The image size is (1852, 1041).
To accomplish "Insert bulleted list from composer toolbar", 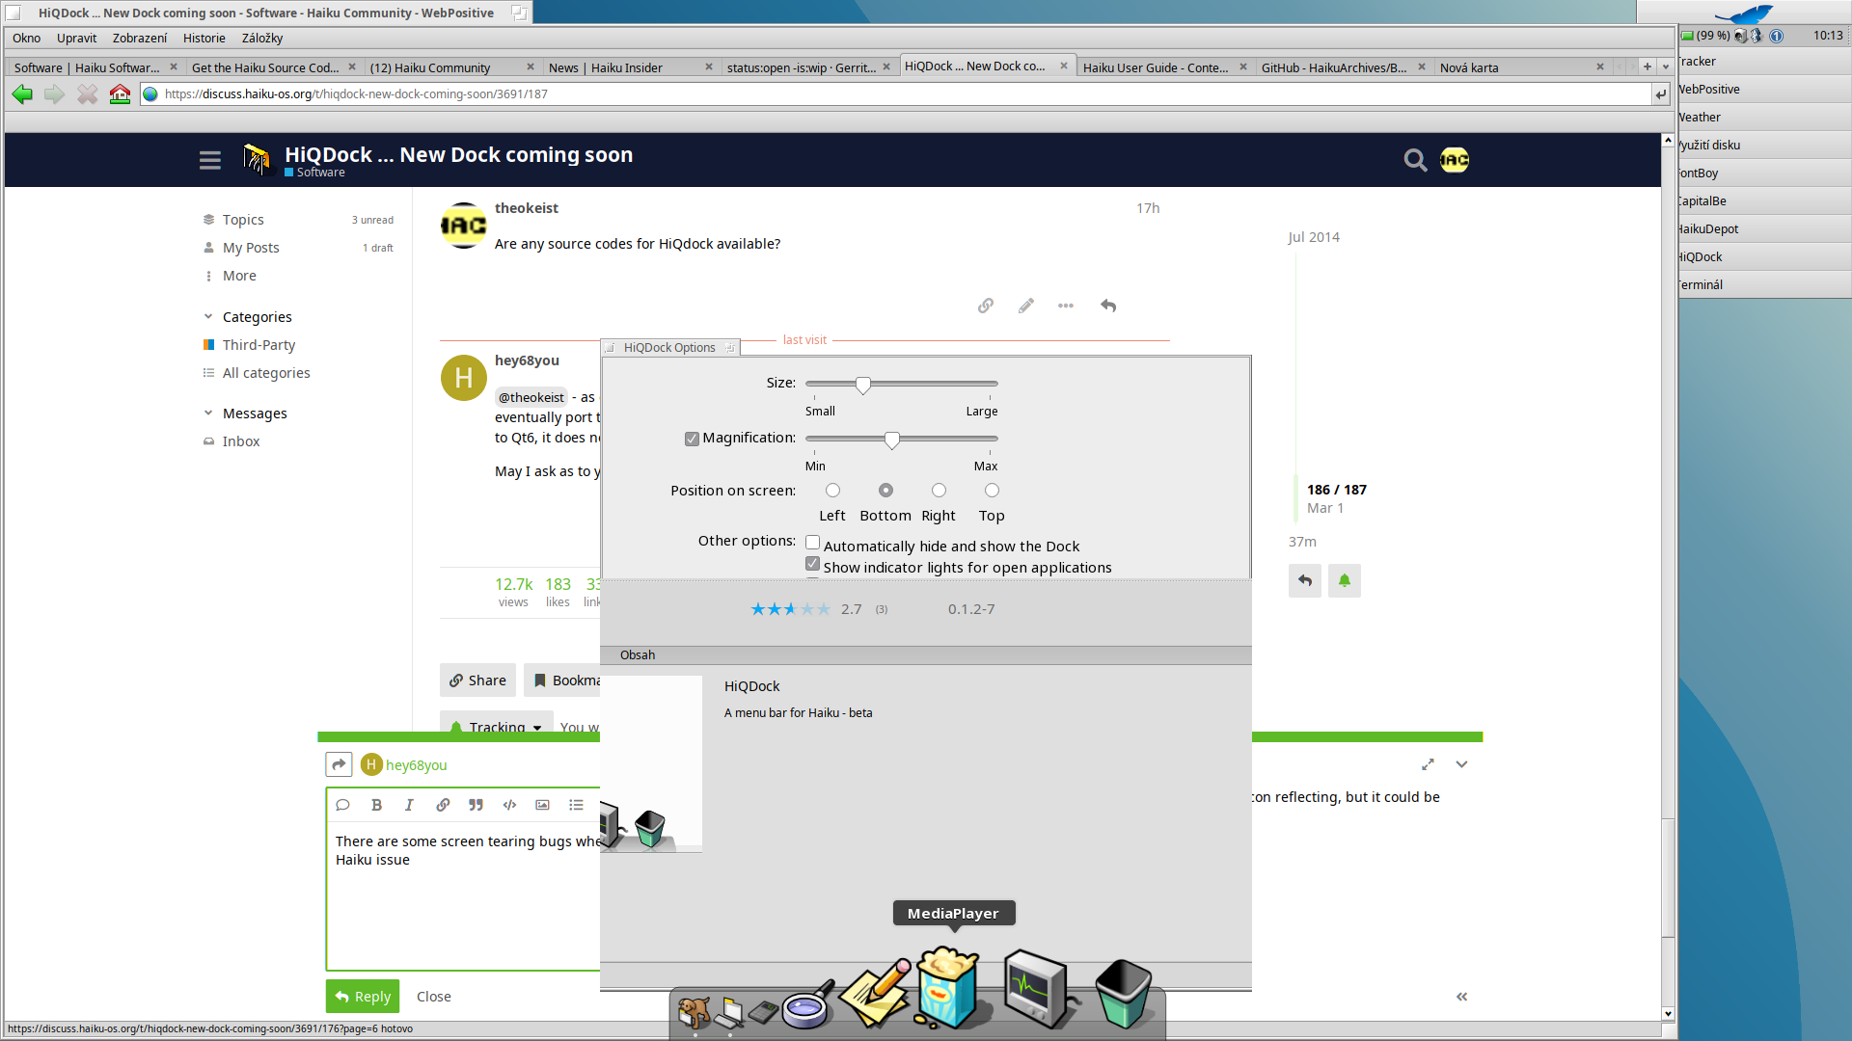I will 576,805.
